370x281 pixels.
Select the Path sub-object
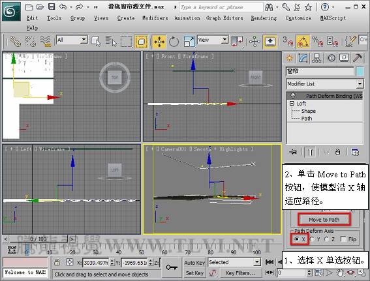coord(307,119)
